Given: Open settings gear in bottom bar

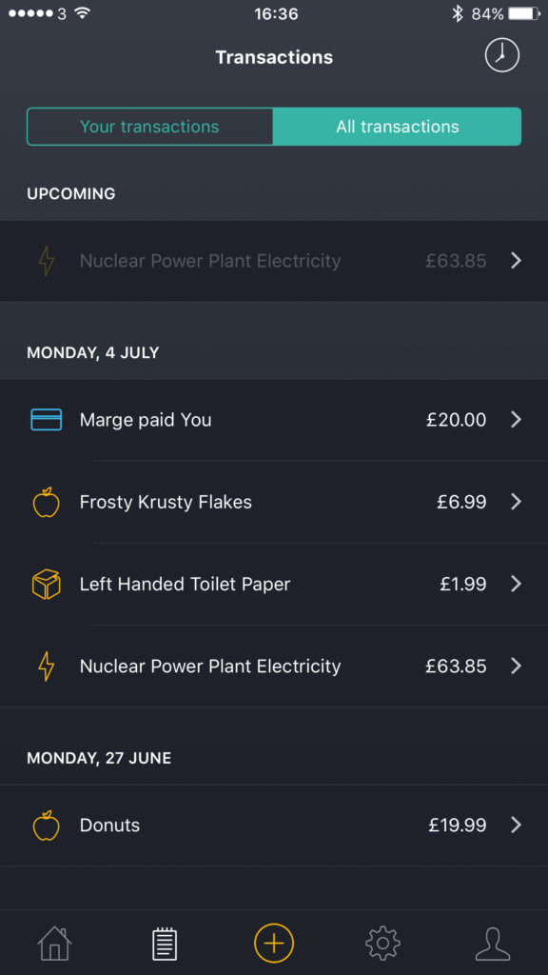Looking at the screenshot, I should pos(382,944).
